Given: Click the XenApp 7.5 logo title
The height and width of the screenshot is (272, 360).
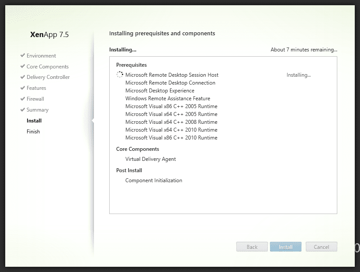Looking at the screenshot, I should coord(49,35).
